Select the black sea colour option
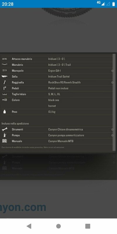This screenshot has height=234, width=117. pos(54,100)
